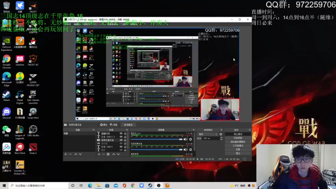Screen dimensions: 336x189
Task: Add a new scene with the plus icon
Action: pyautogui.click(x=66, y=154)
